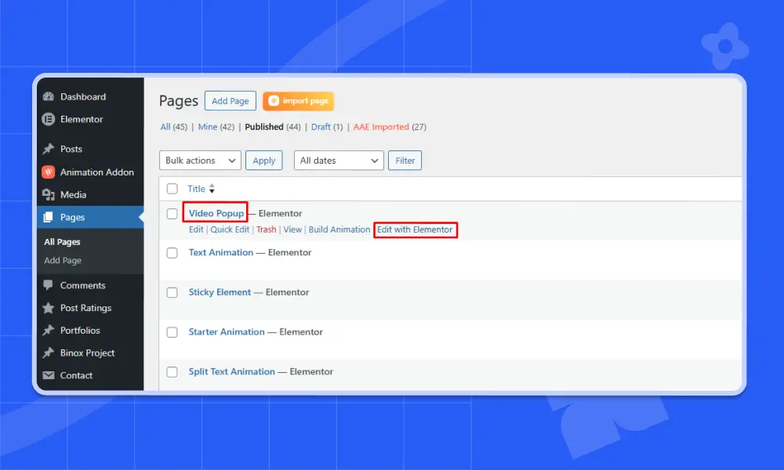The image size is (784, 470).
Task: Click the Portfolios pin icon
Action: [x=49, y=330]
